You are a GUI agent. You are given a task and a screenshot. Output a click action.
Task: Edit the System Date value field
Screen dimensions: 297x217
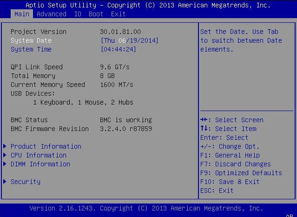coord(130,40)
